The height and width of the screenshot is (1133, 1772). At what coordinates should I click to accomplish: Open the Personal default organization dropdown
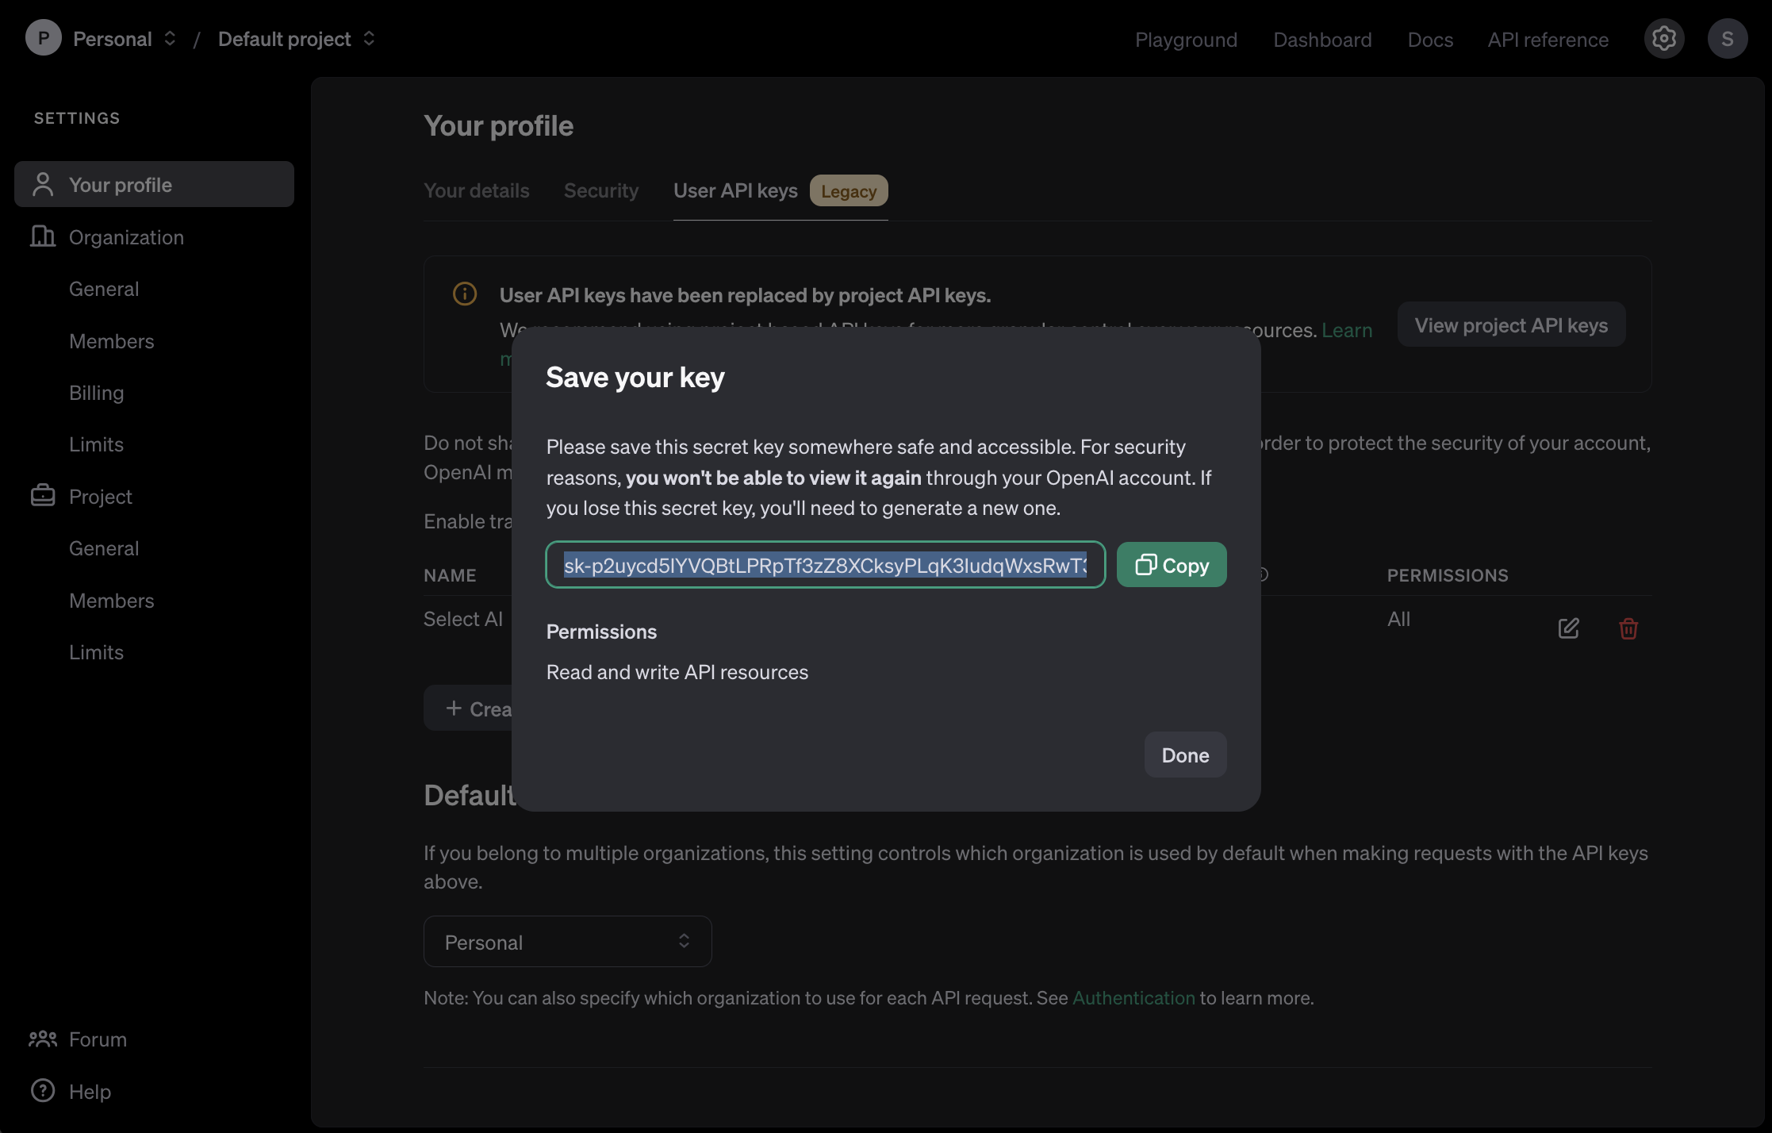point(567,942)
